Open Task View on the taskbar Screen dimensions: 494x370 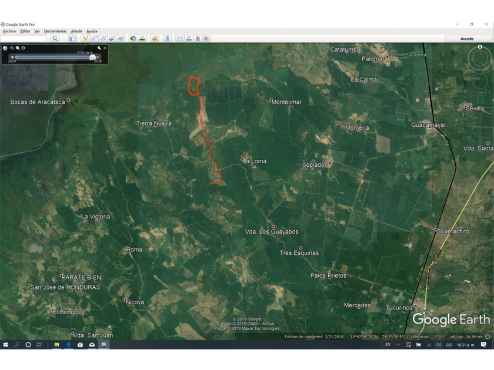point(39,345)
